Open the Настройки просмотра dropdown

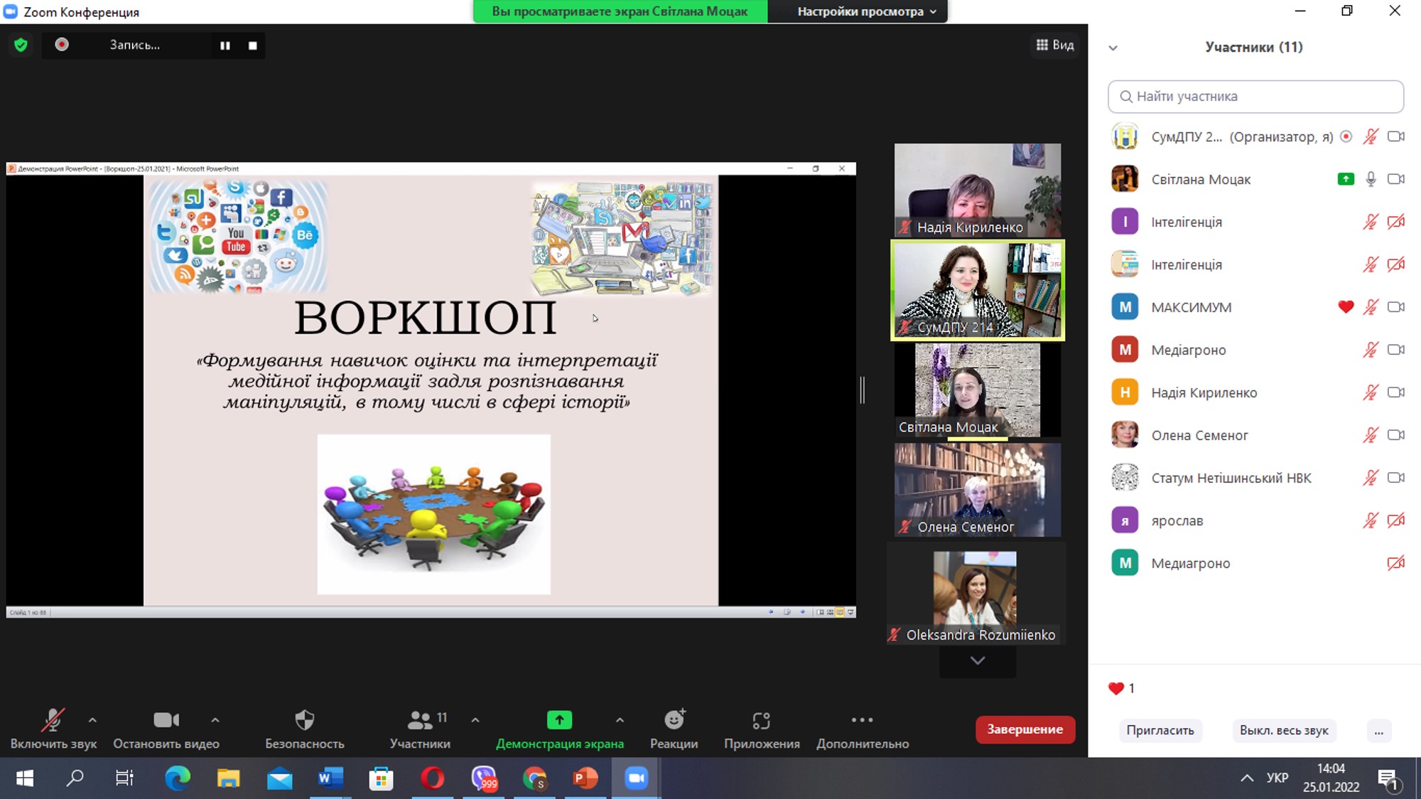point(866,11)
